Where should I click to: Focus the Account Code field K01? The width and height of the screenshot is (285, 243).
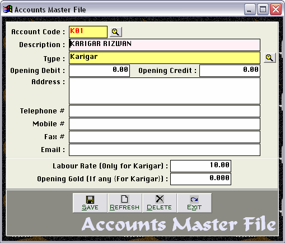88,32
